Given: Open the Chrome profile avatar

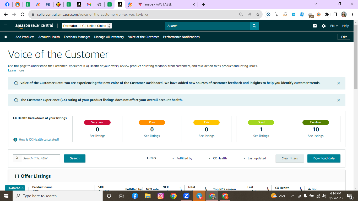Looking at the screenshot, I should 344,15.
